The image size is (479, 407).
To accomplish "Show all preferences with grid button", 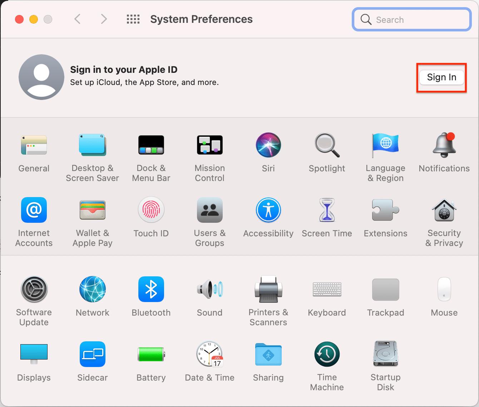I will [133, 19].
